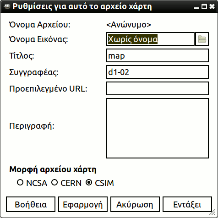The height and width of the screenshot is (218, 218).
Task: Click the Βοήθεια button
Action: 31,204
